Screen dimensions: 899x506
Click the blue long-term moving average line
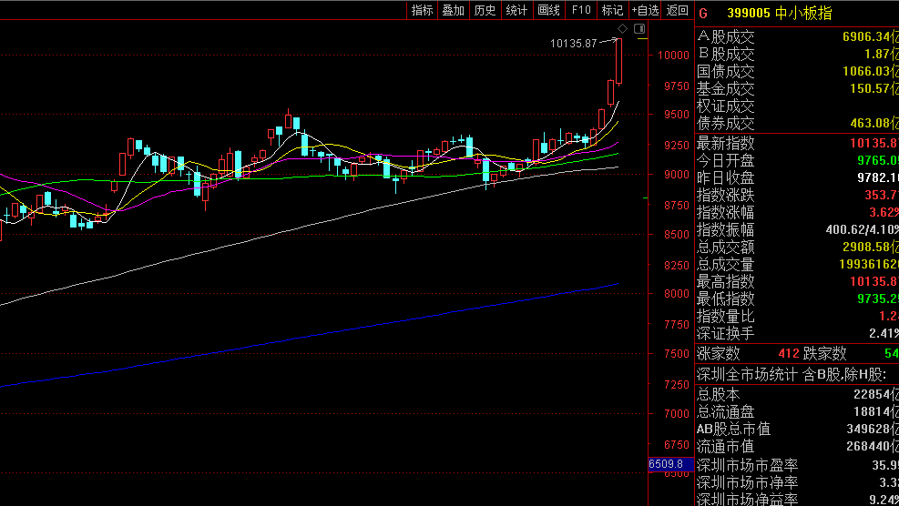[x=310, y=336]
